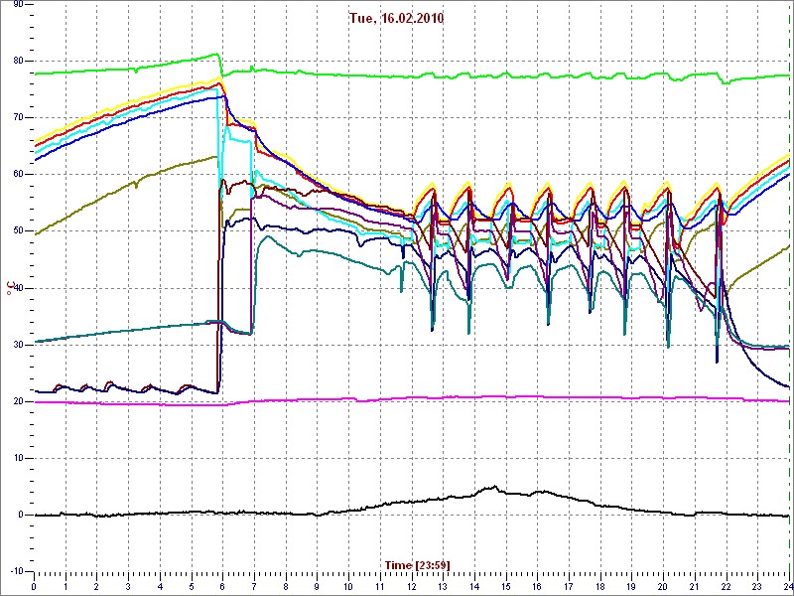Select the 80 label on the temperature axis

(17, 61)
